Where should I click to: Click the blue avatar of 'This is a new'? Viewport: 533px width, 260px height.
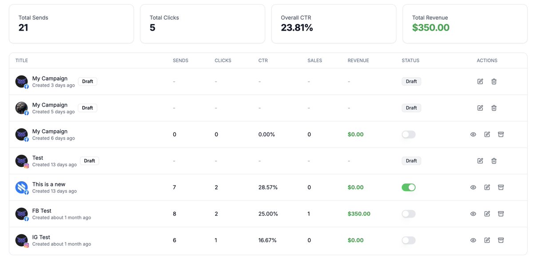(x=22, y=187)
